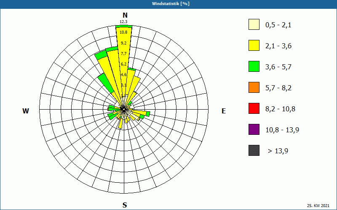Click the pale yellow 0,5 - 2,1 swatch
The image size is (337, 210).
254,24
